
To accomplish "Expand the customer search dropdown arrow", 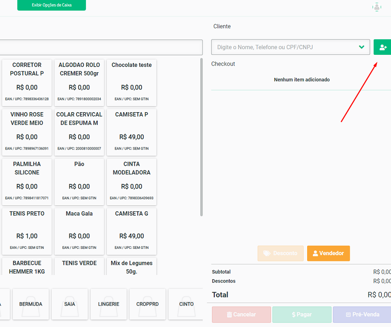I will pyautogui.click(x=361, y=47).
